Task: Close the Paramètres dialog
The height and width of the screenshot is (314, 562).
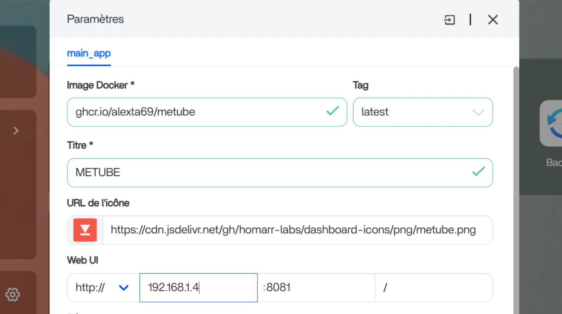Action: (x=493, y=20)
